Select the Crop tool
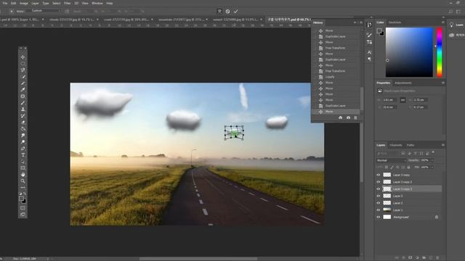 click(x=23, y=83)
